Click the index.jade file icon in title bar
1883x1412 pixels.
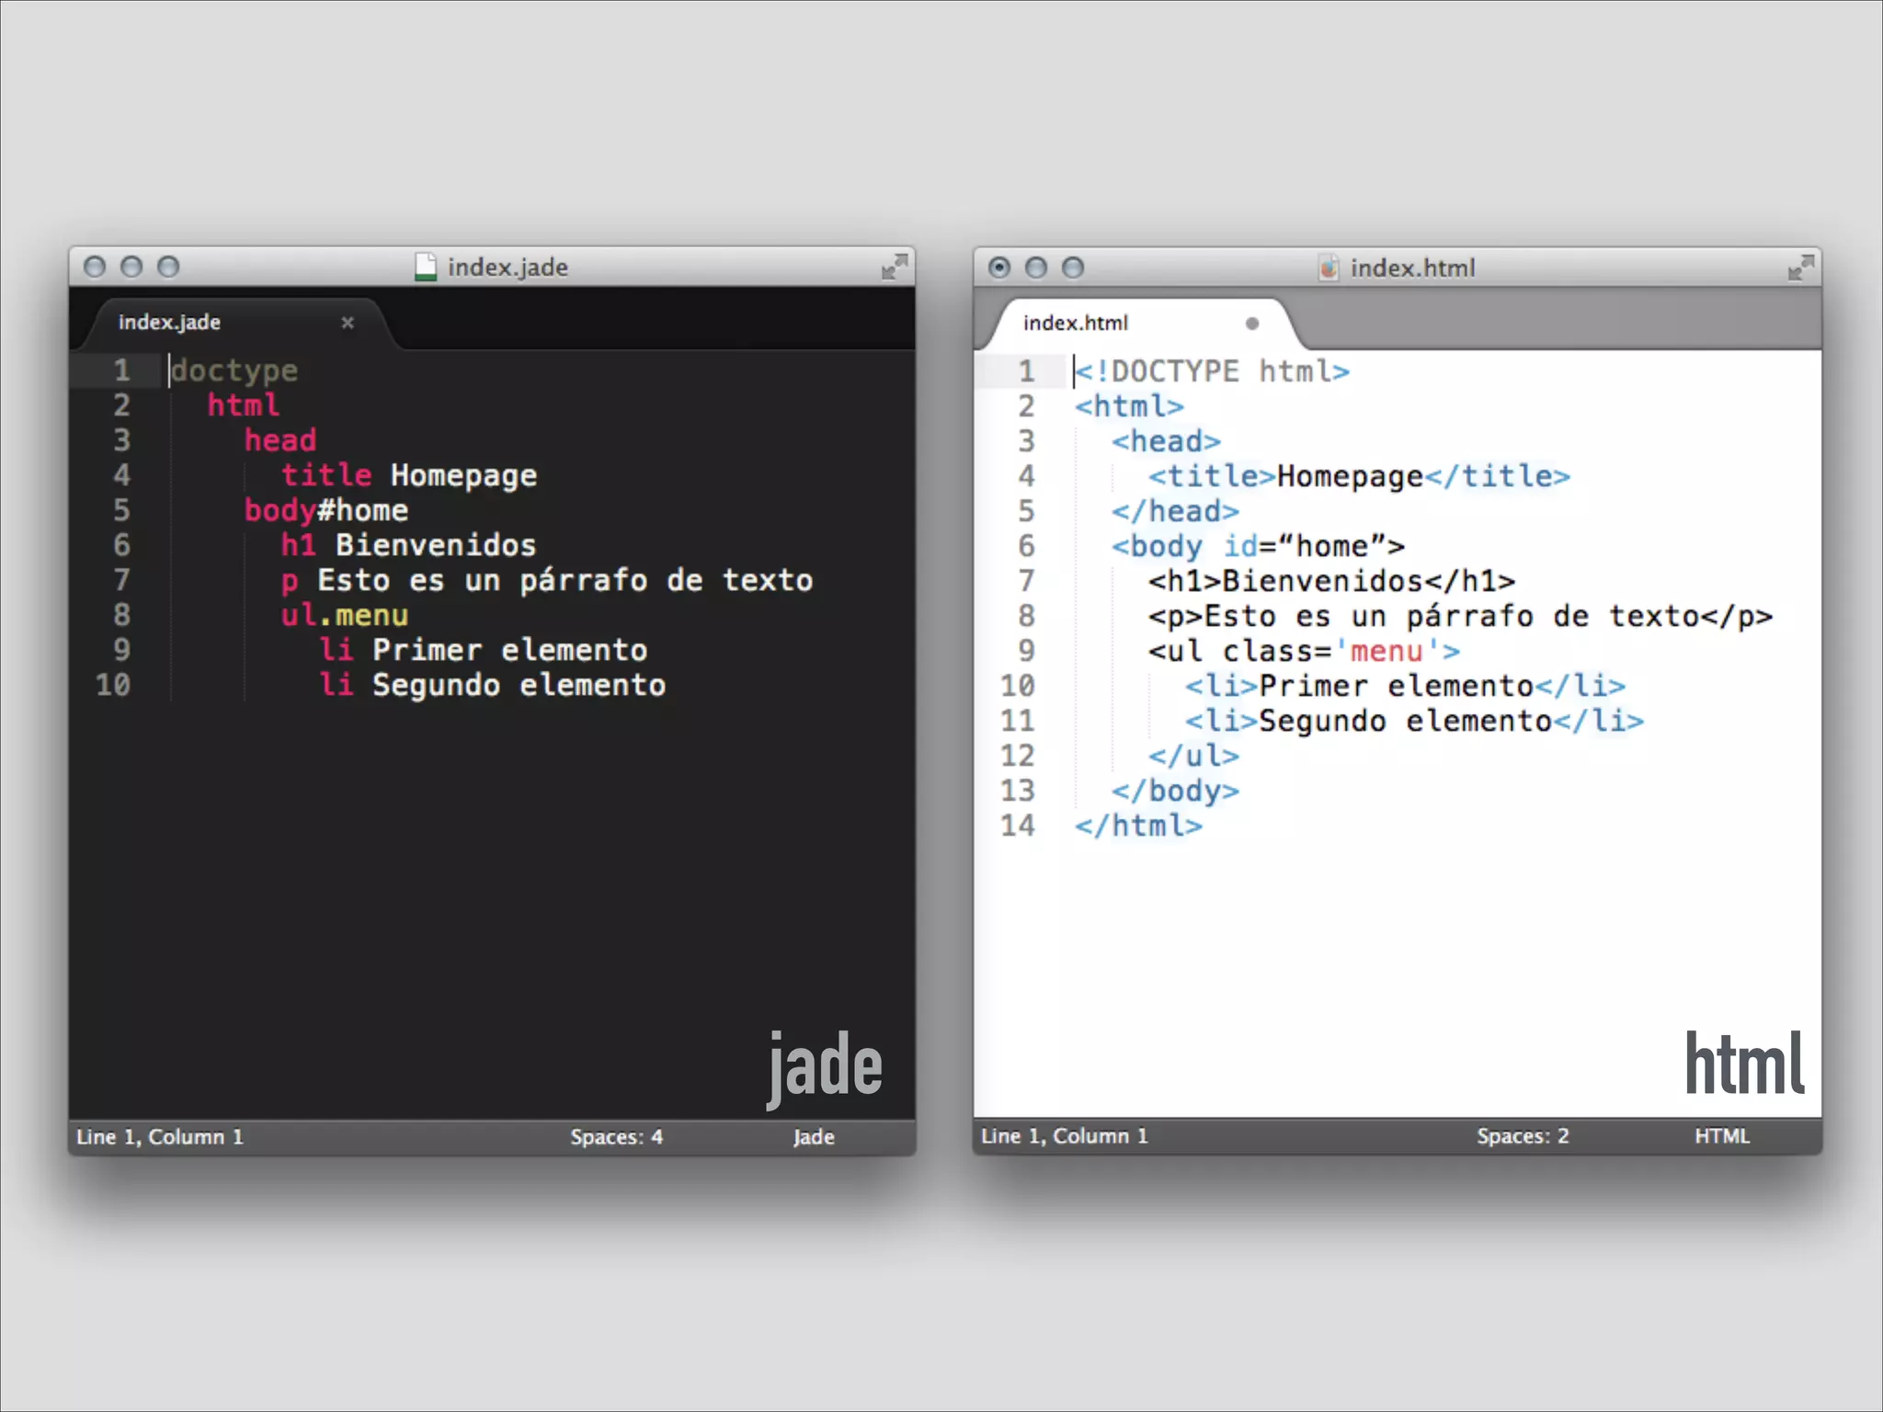click(x=426, y=267)
